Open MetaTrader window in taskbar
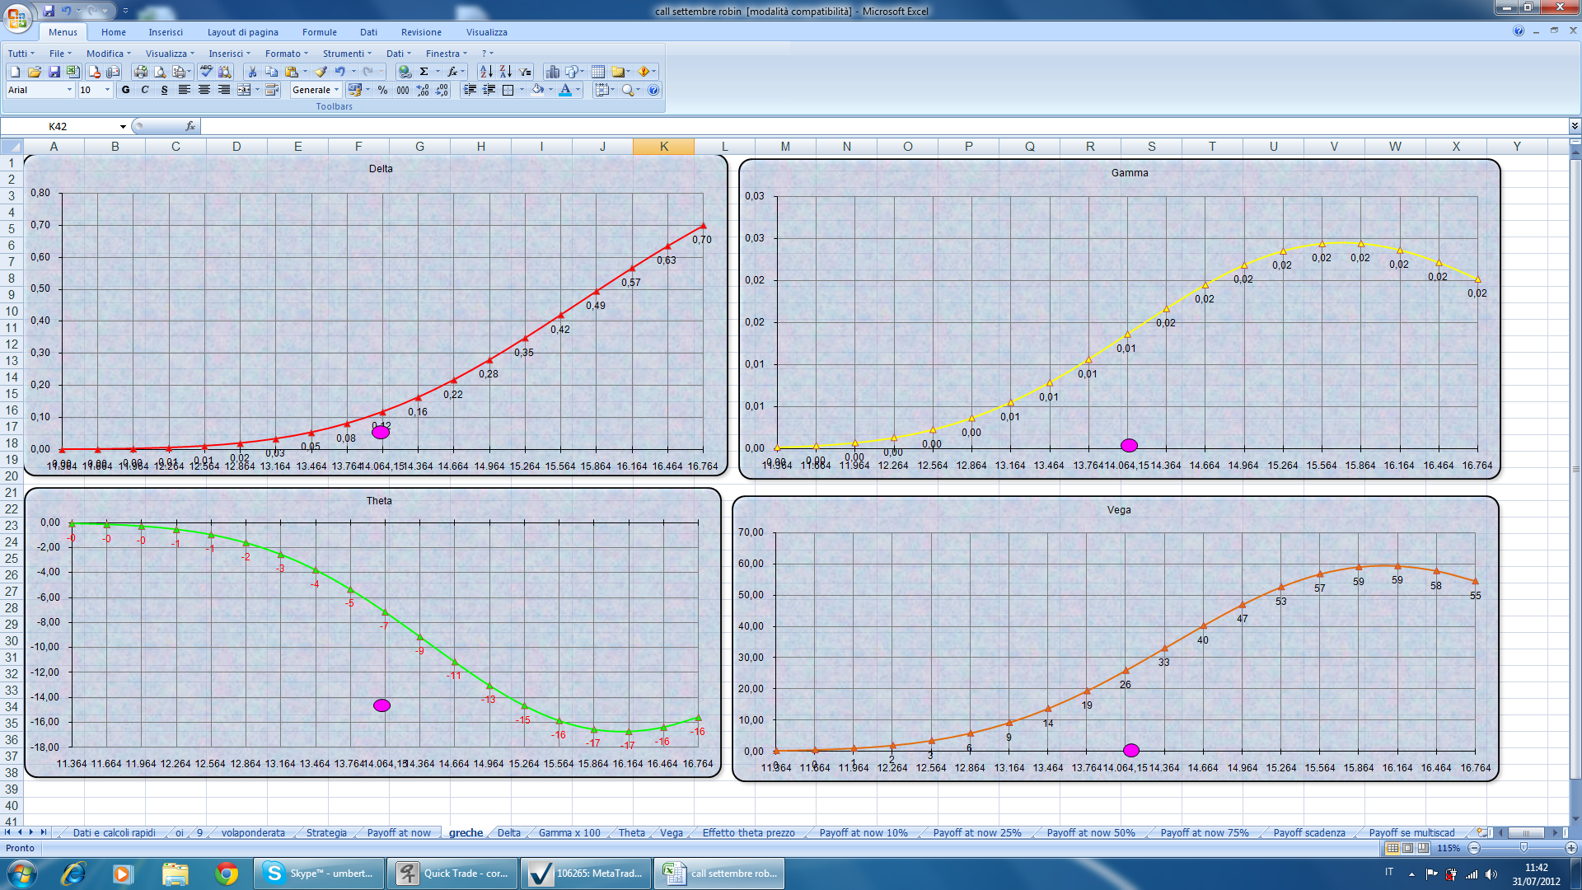The height and width of the screenshot is (890, 1582). (587, 874)
